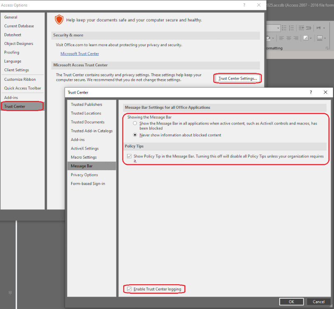Toggle the Show Policy Tip checkbox

129,156
